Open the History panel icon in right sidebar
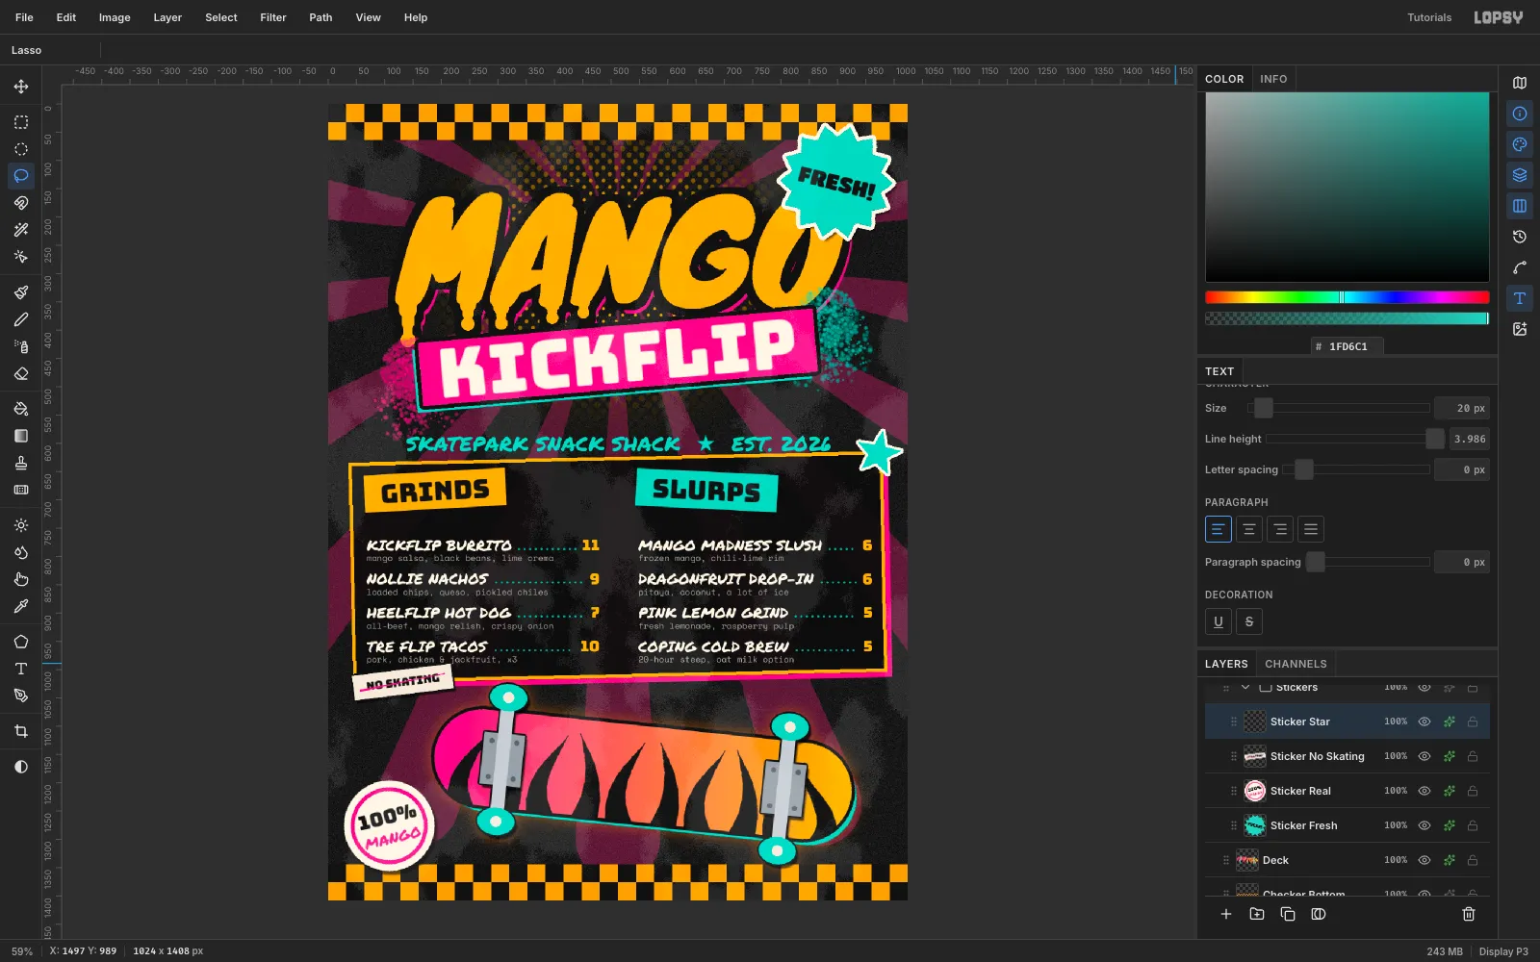1540x962 pixels. pos(1520,237)
